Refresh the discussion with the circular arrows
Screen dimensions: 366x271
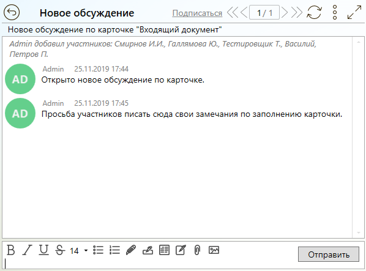point(314,12)
